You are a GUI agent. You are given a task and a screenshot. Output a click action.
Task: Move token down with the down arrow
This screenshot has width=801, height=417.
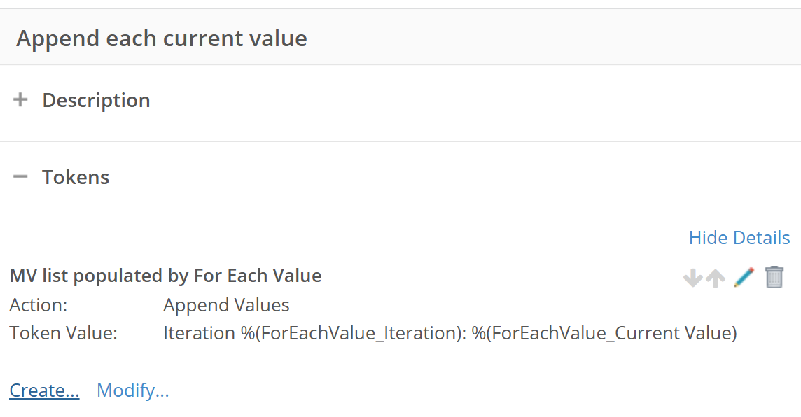point(692,278)
